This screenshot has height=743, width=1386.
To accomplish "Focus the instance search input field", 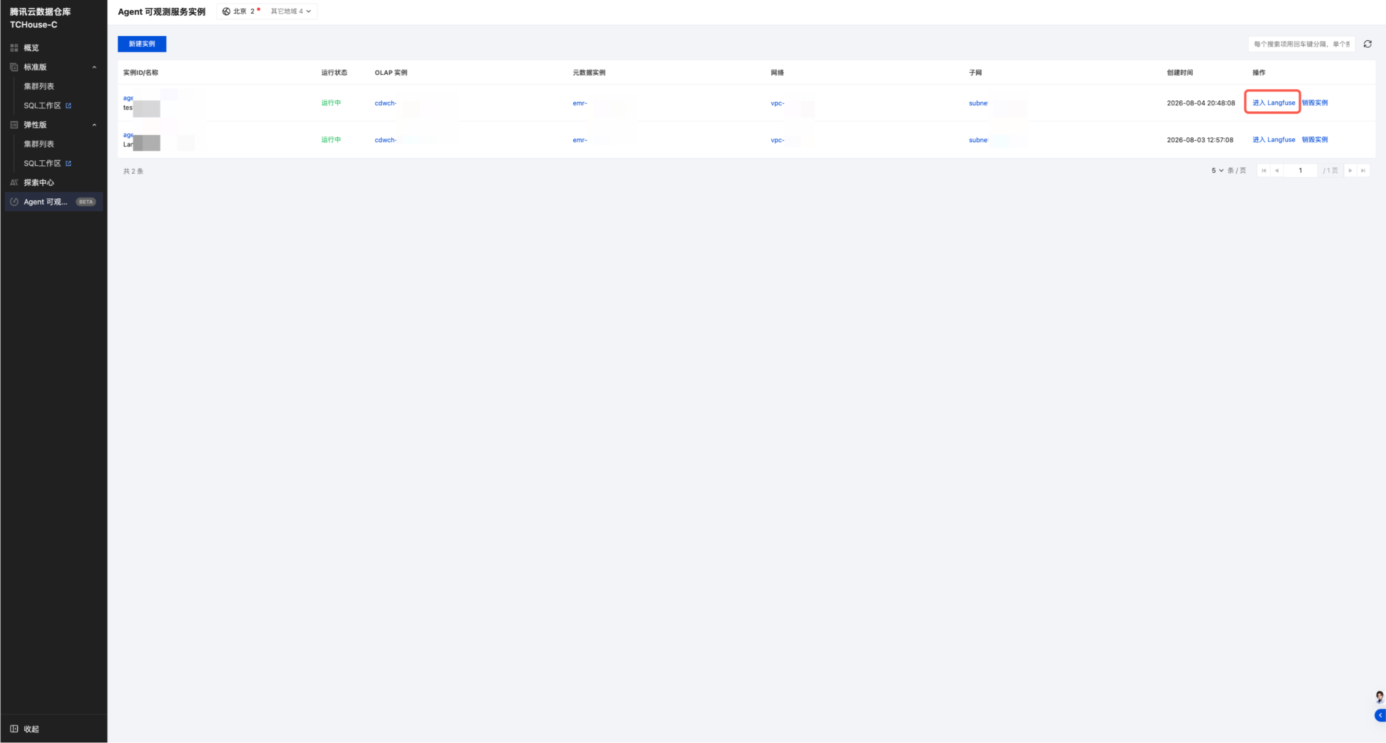I will pyautogui.click(x=1301, y=44).
